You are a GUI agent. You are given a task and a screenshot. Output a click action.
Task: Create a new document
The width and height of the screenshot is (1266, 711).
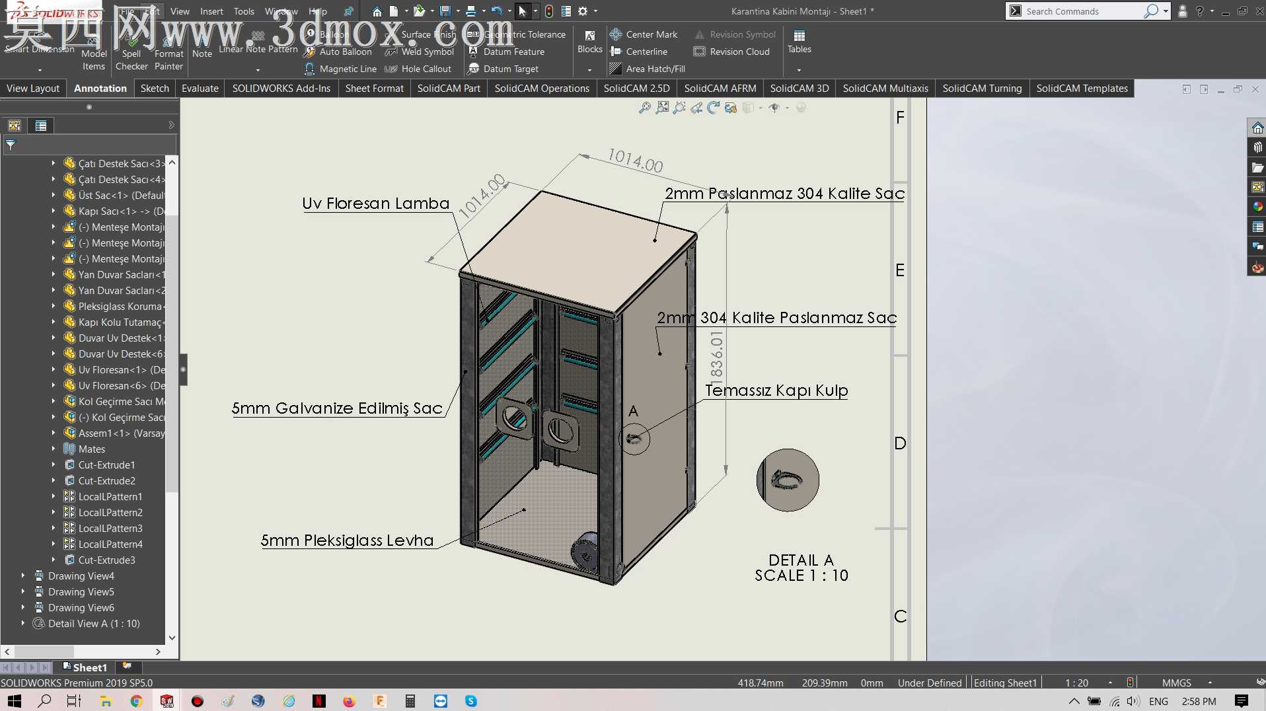tap(394, 11)
